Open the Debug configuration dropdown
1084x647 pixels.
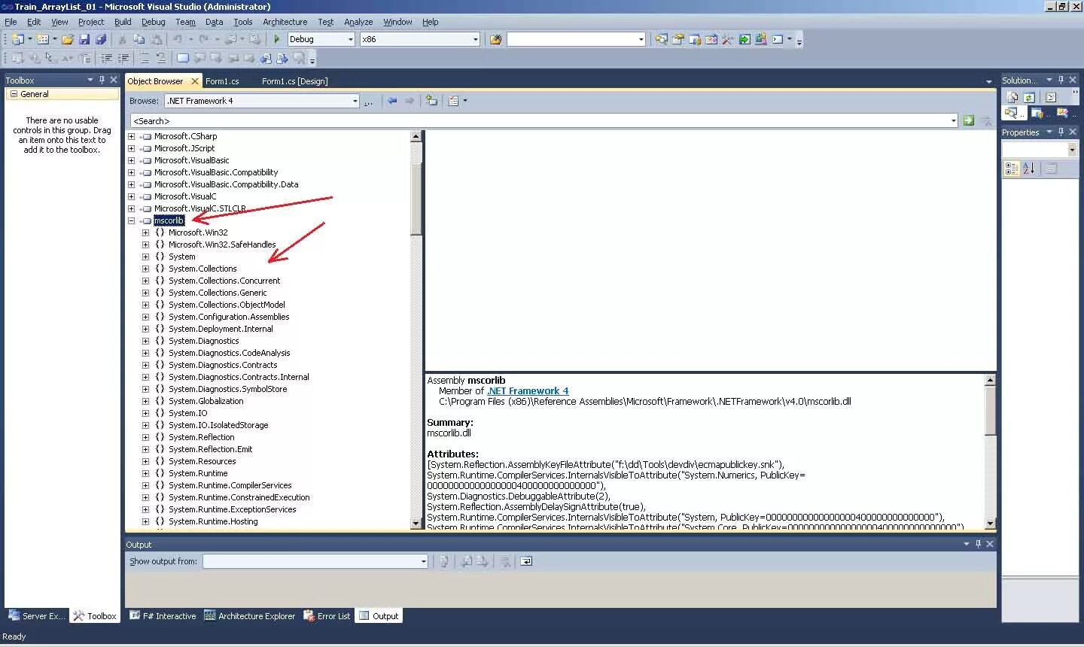coord(350,39)
